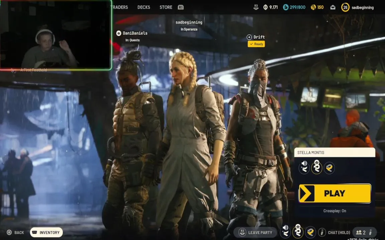Click the webcam overlay thumbnail
The height and width of the screenshot is (240, 385).
(x=56, y=35)
